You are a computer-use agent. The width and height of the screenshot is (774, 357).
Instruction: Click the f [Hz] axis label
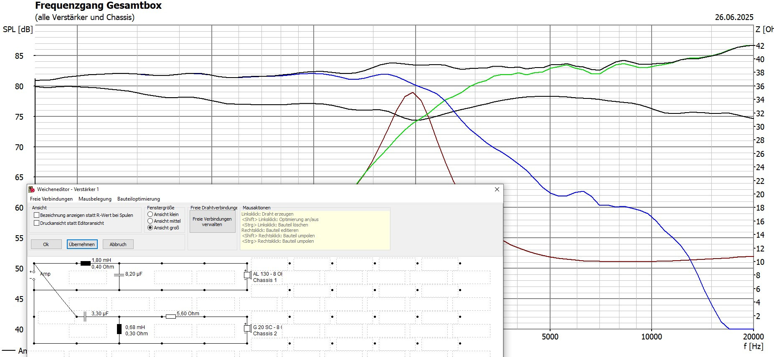pyautogui.click(x=753, y=346)
